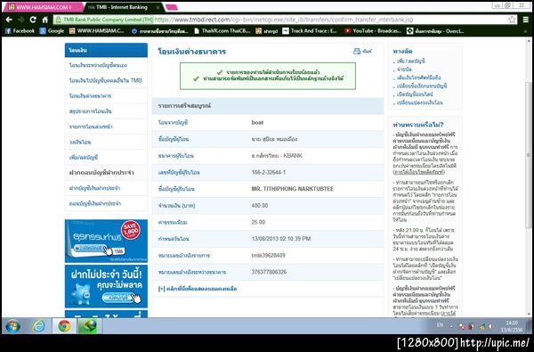Click the browser forward arrow
The image size is (534, 352).
(x=20, y=20)
